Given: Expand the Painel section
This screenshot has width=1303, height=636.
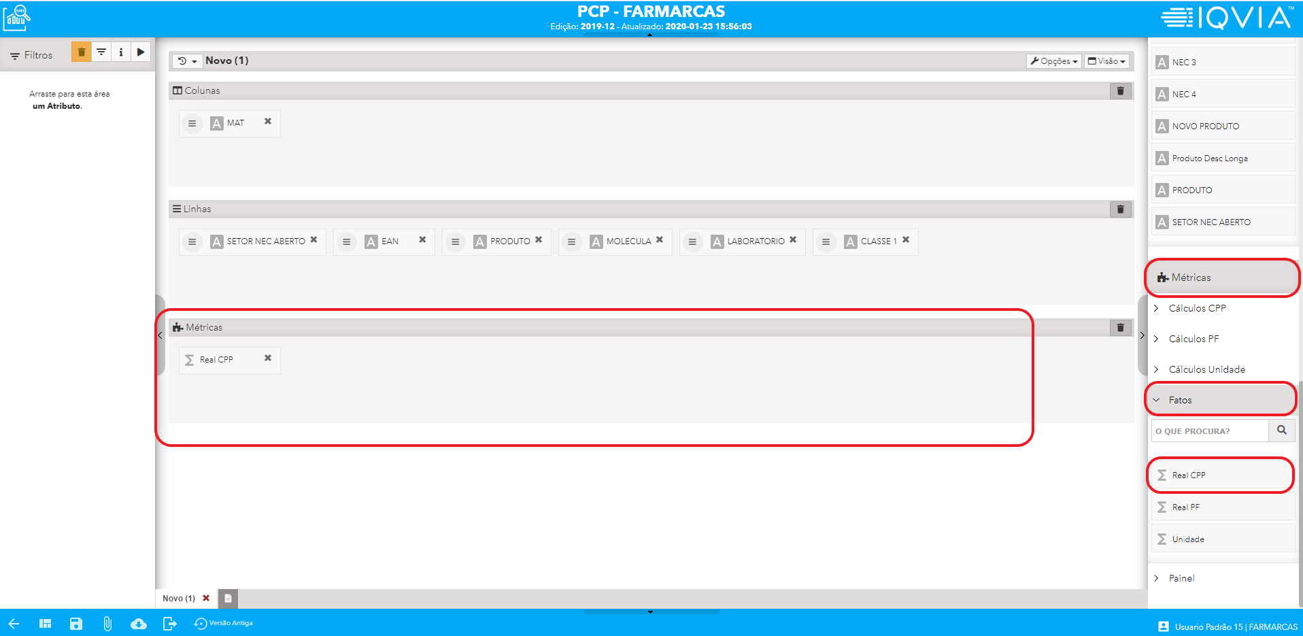Looking at the screenshot, I should pos(1181,578).
